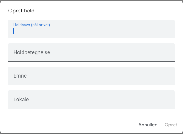Select the Emne input field
183x134 pixels.
click(91, 76)
